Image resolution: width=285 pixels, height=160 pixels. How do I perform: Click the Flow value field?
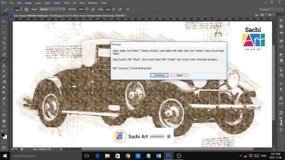108,9
